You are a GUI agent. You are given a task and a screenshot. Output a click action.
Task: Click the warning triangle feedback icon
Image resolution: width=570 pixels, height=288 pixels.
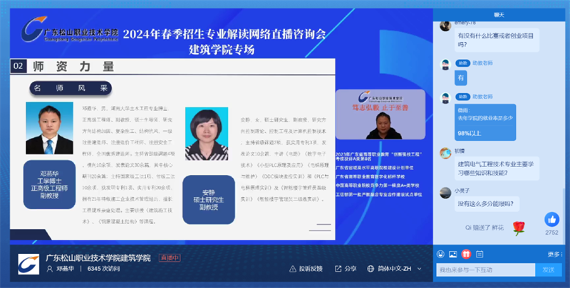pos(293,269)
